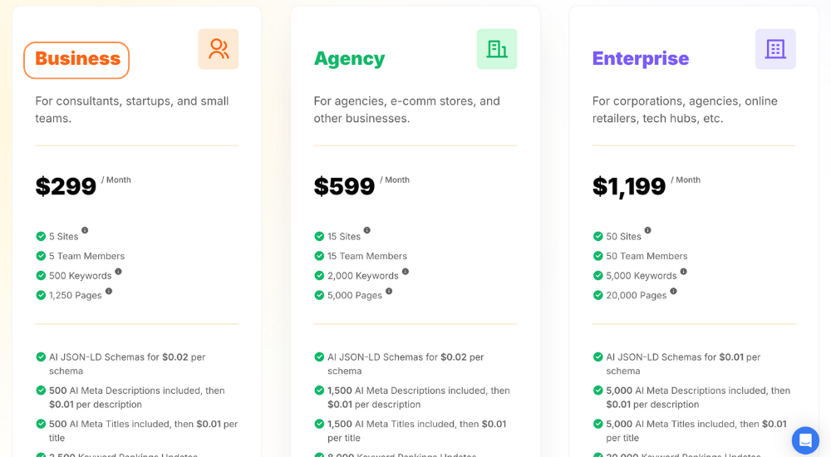
Task: Click info icon beside 2,000 Keywords
Action: pos(406,271)
